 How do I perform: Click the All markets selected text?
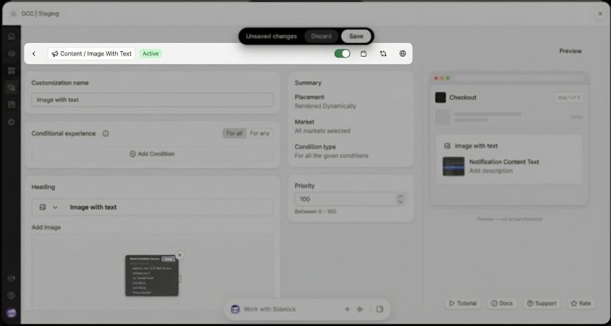(323, 131)
